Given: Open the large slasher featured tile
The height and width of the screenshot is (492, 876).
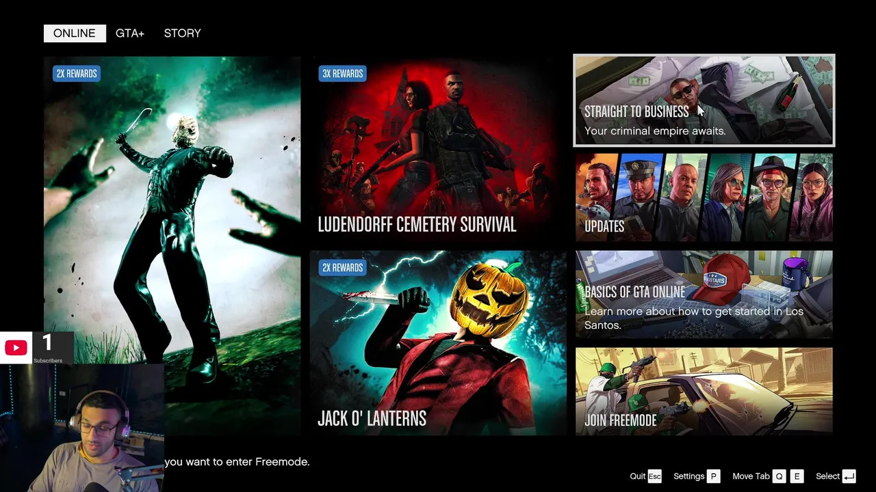Looking at the screenshot, I should [x=172, y=246].
